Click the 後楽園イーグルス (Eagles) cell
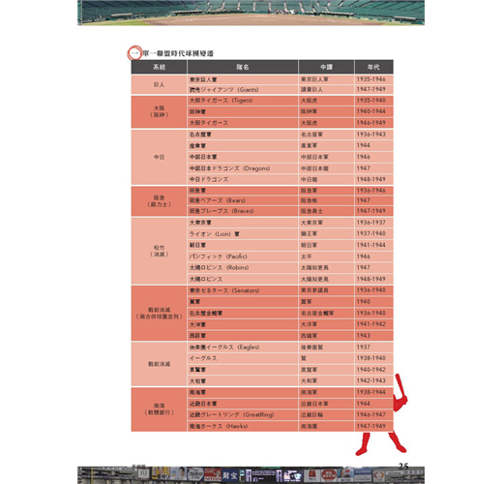Image resolution: width=503 pixels, height=484 pixels. click(243, 348)
